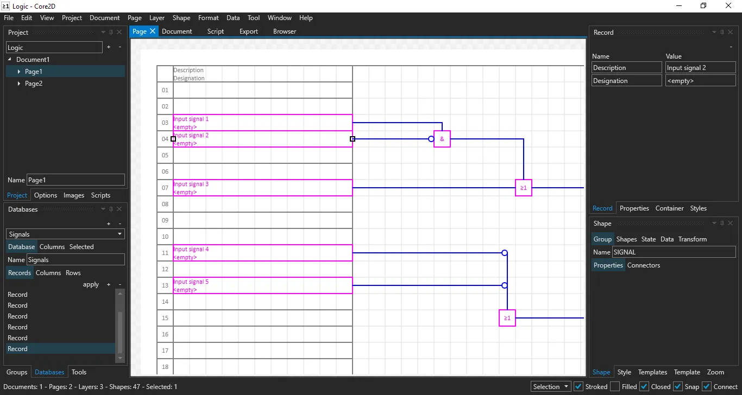
Task: Click the minus icon in the Project panel
Action: (120, 47)
